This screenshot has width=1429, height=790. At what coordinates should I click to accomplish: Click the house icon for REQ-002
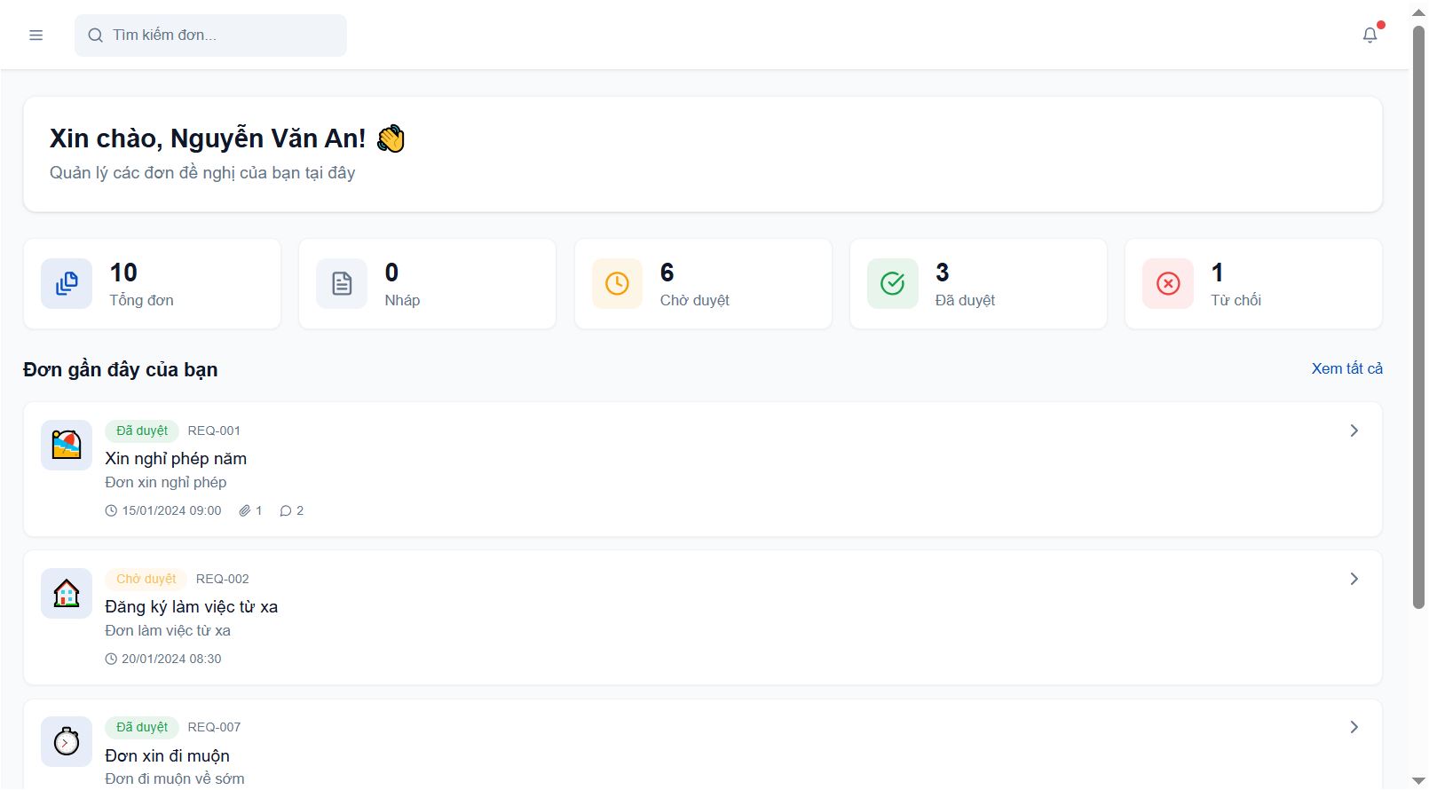click(67, 593)
